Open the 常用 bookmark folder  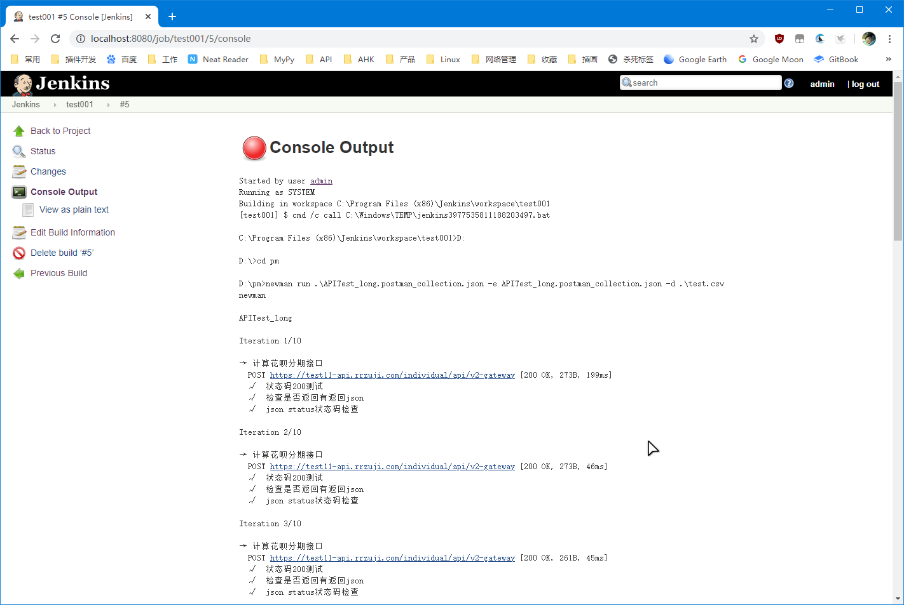(x=25, y=59)
